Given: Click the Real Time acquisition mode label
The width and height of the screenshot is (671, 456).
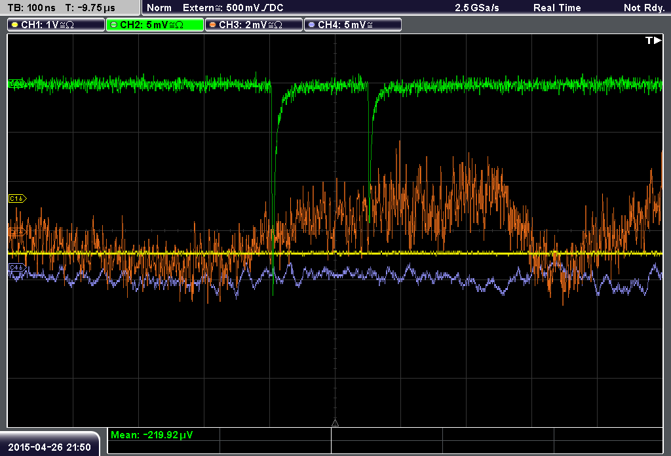Looking at the screenshot, I should click(557, 8).
